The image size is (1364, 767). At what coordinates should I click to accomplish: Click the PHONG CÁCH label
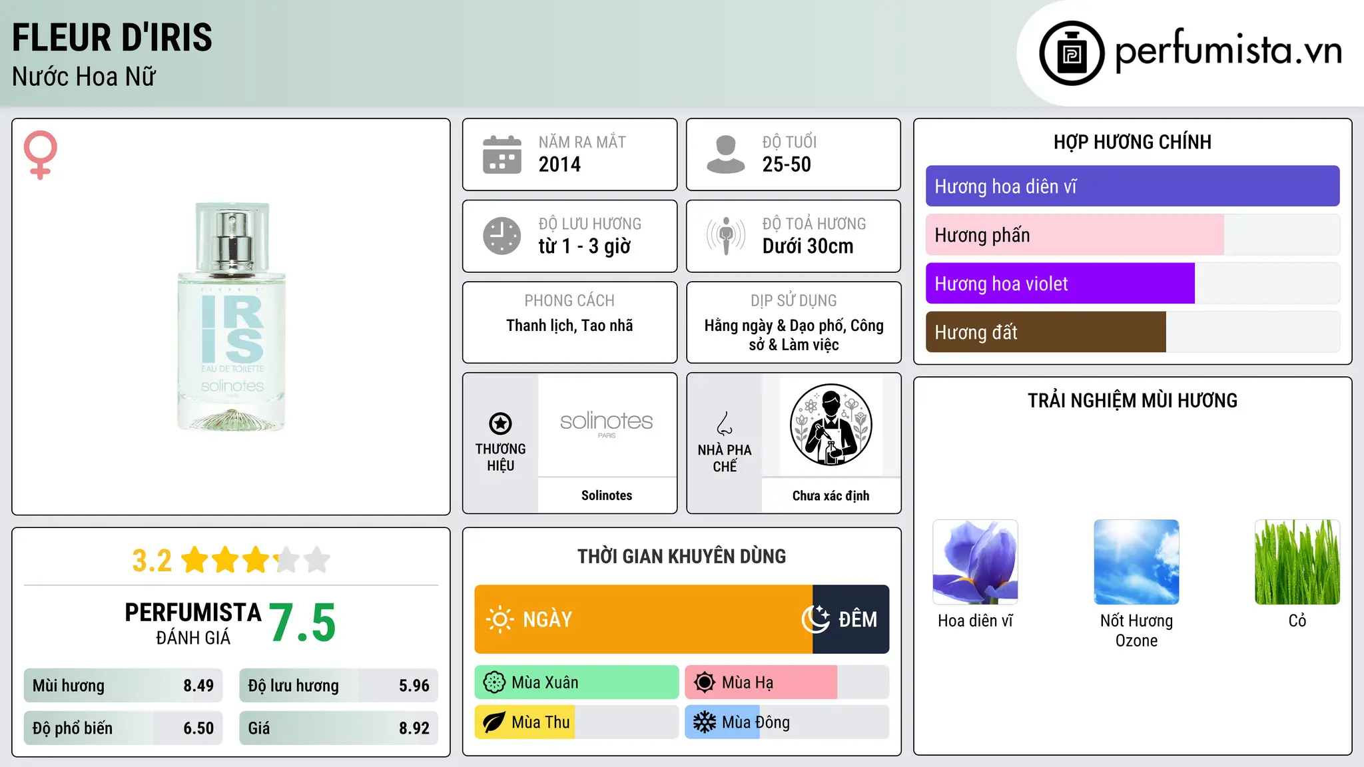(x=569, y=301)
